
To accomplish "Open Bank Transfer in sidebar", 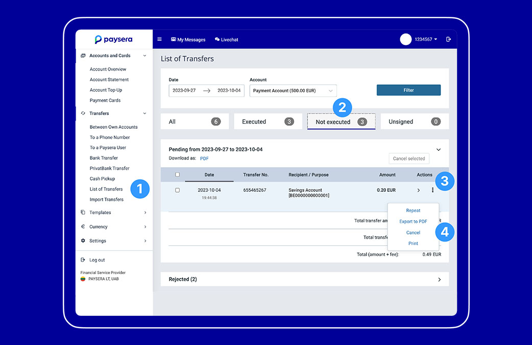I will pos(104,158).
